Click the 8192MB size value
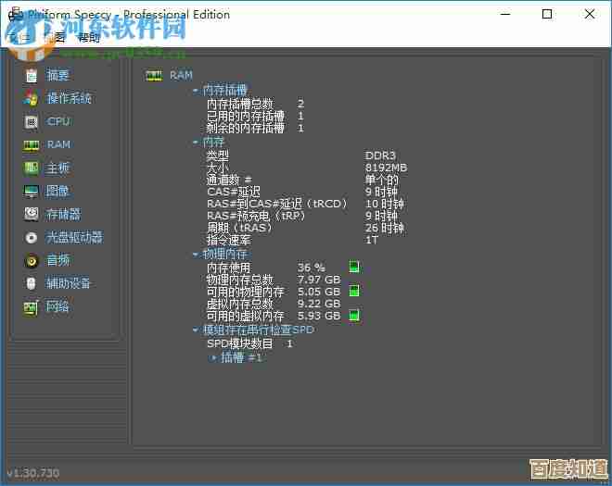 (x=386, y=168)
